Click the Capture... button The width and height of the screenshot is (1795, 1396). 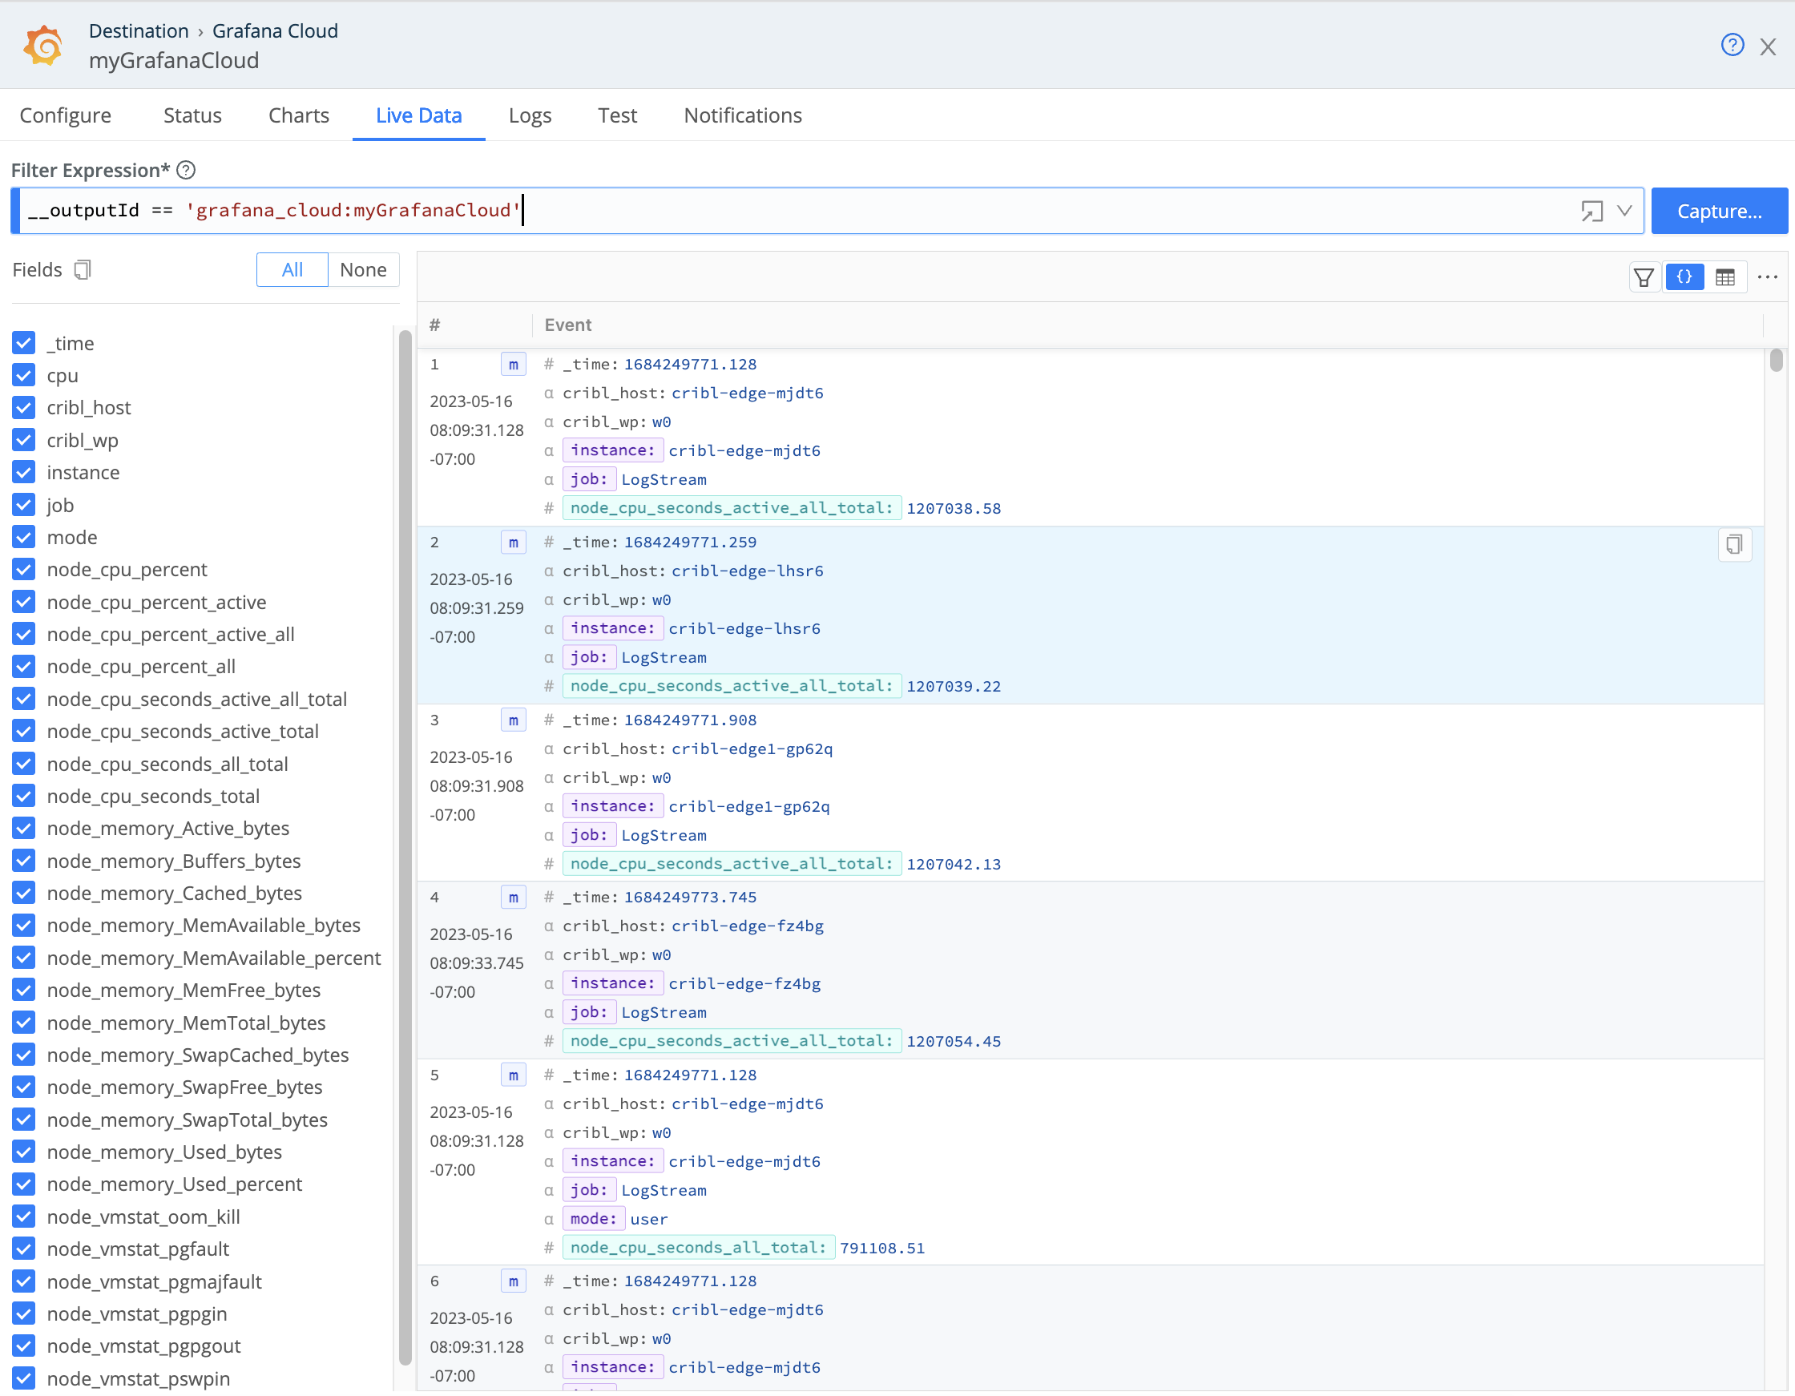(1719, 212)
